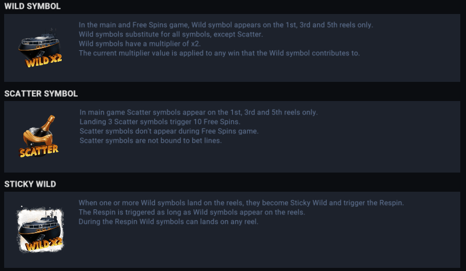Click the WILD SYMBOL heading

point(32,7)
